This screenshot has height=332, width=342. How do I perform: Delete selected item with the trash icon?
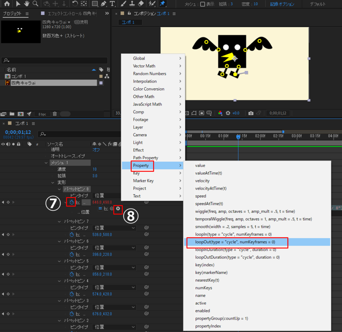coord(55,114)
